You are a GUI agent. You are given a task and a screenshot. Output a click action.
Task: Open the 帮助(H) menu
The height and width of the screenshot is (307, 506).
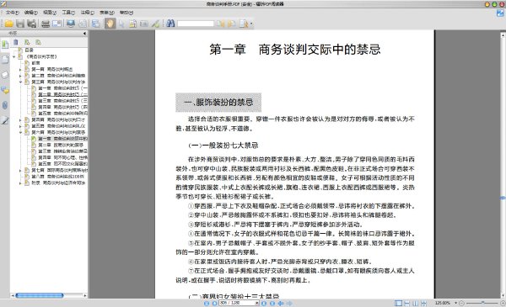[x=126, y=13]
